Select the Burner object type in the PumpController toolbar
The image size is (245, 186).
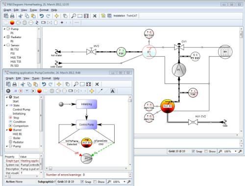tap(39, 91)
